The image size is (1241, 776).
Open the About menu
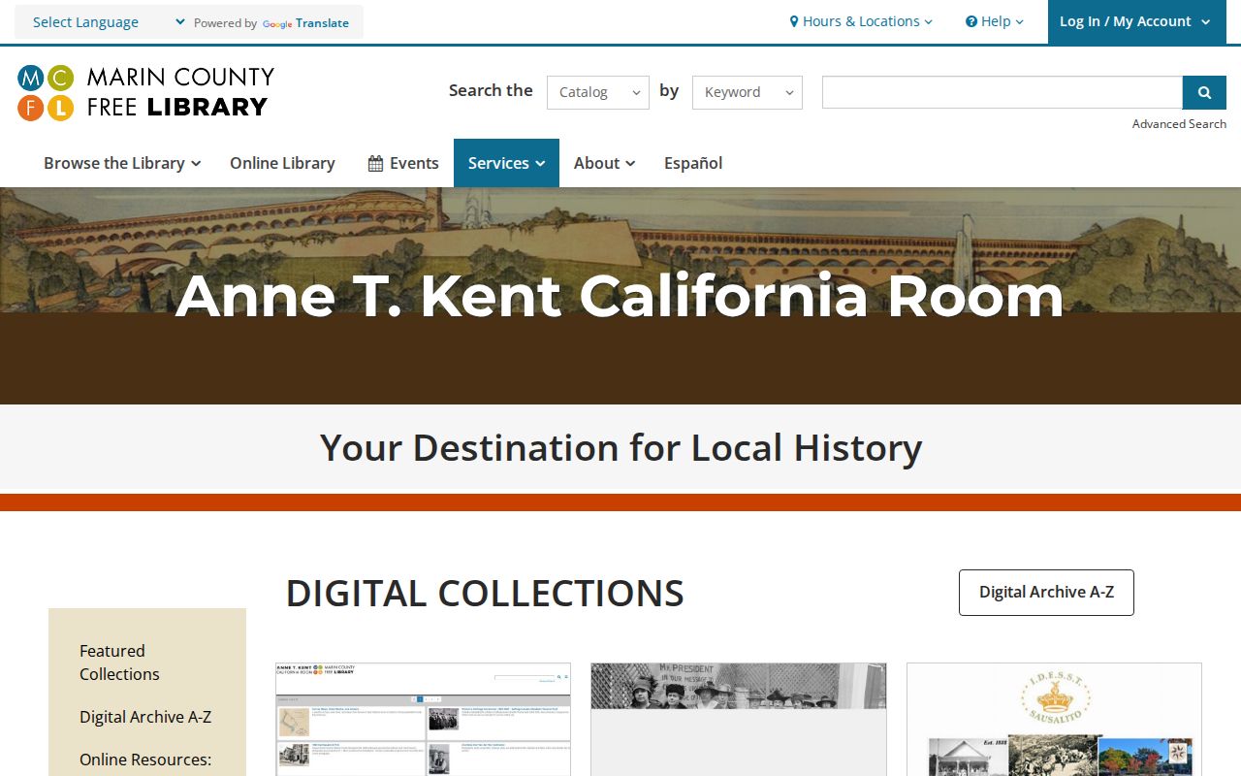tap(604, 163)
